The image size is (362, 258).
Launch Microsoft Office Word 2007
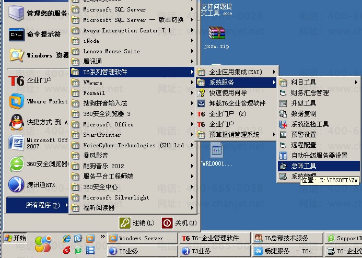click(x=38, y=143)
